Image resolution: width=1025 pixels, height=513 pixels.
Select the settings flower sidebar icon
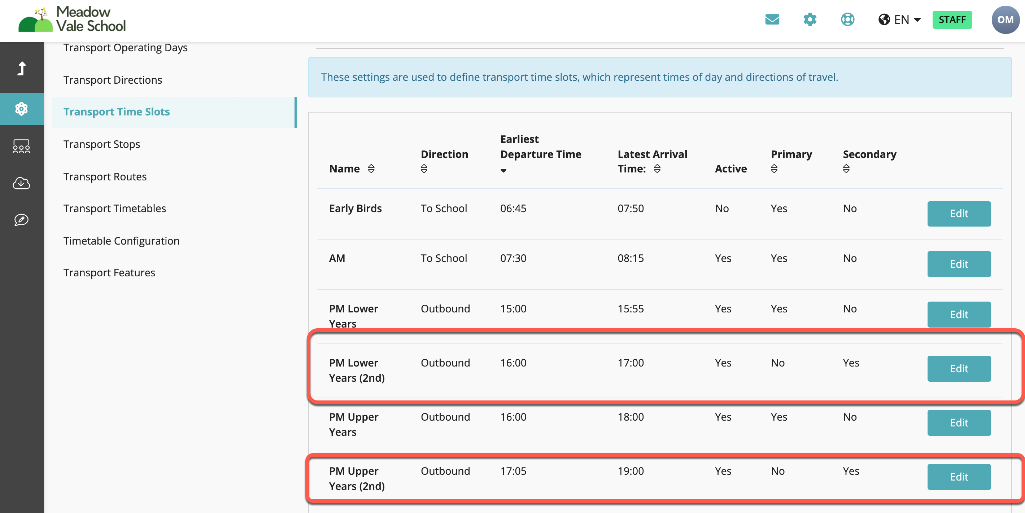pos(22,109)
